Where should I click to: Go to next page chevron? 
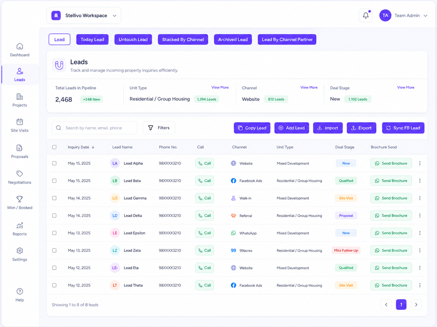pyautogui.click(x=416, y=305)
